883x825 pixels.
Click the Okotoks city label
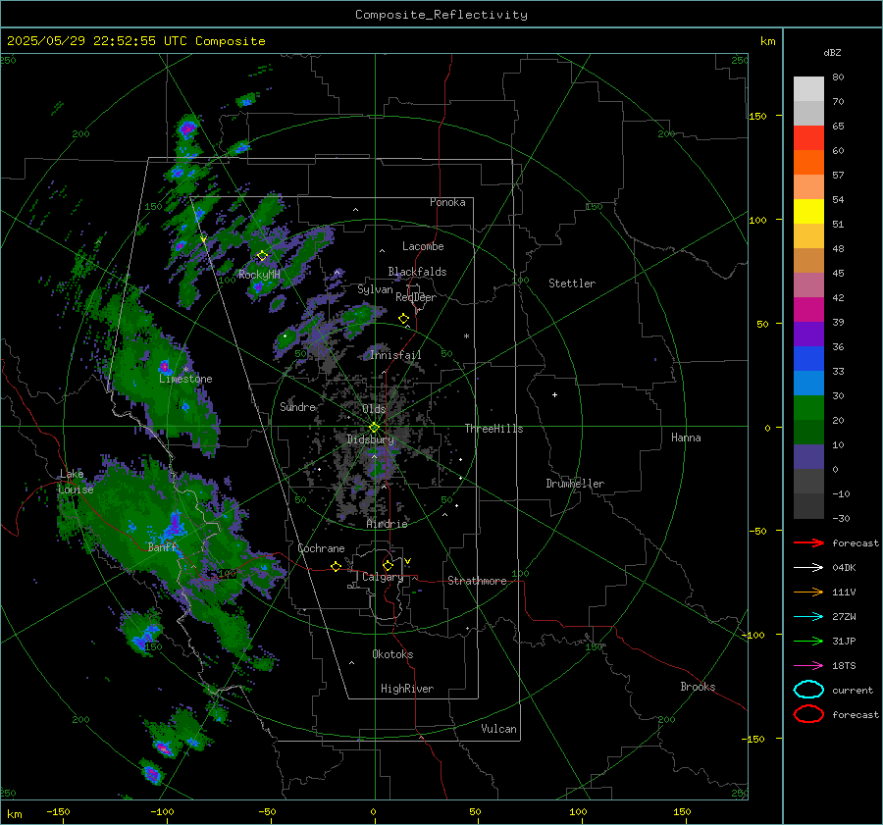point(392,654)
